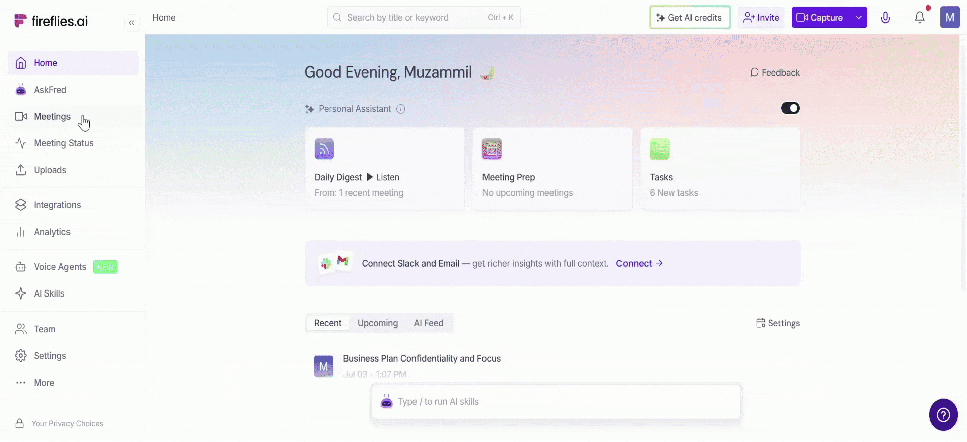Image resolution: width=967 pixels, height=442 pixels.
Task: Click No upcoming meetings text
Action: pos(528,193)
